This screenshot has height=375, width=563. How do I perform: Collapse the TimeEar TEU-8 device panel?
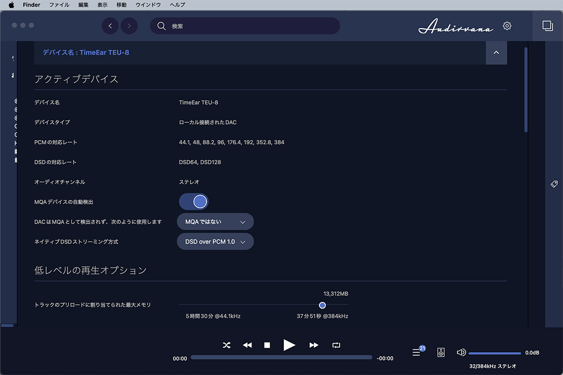(496, 52)
